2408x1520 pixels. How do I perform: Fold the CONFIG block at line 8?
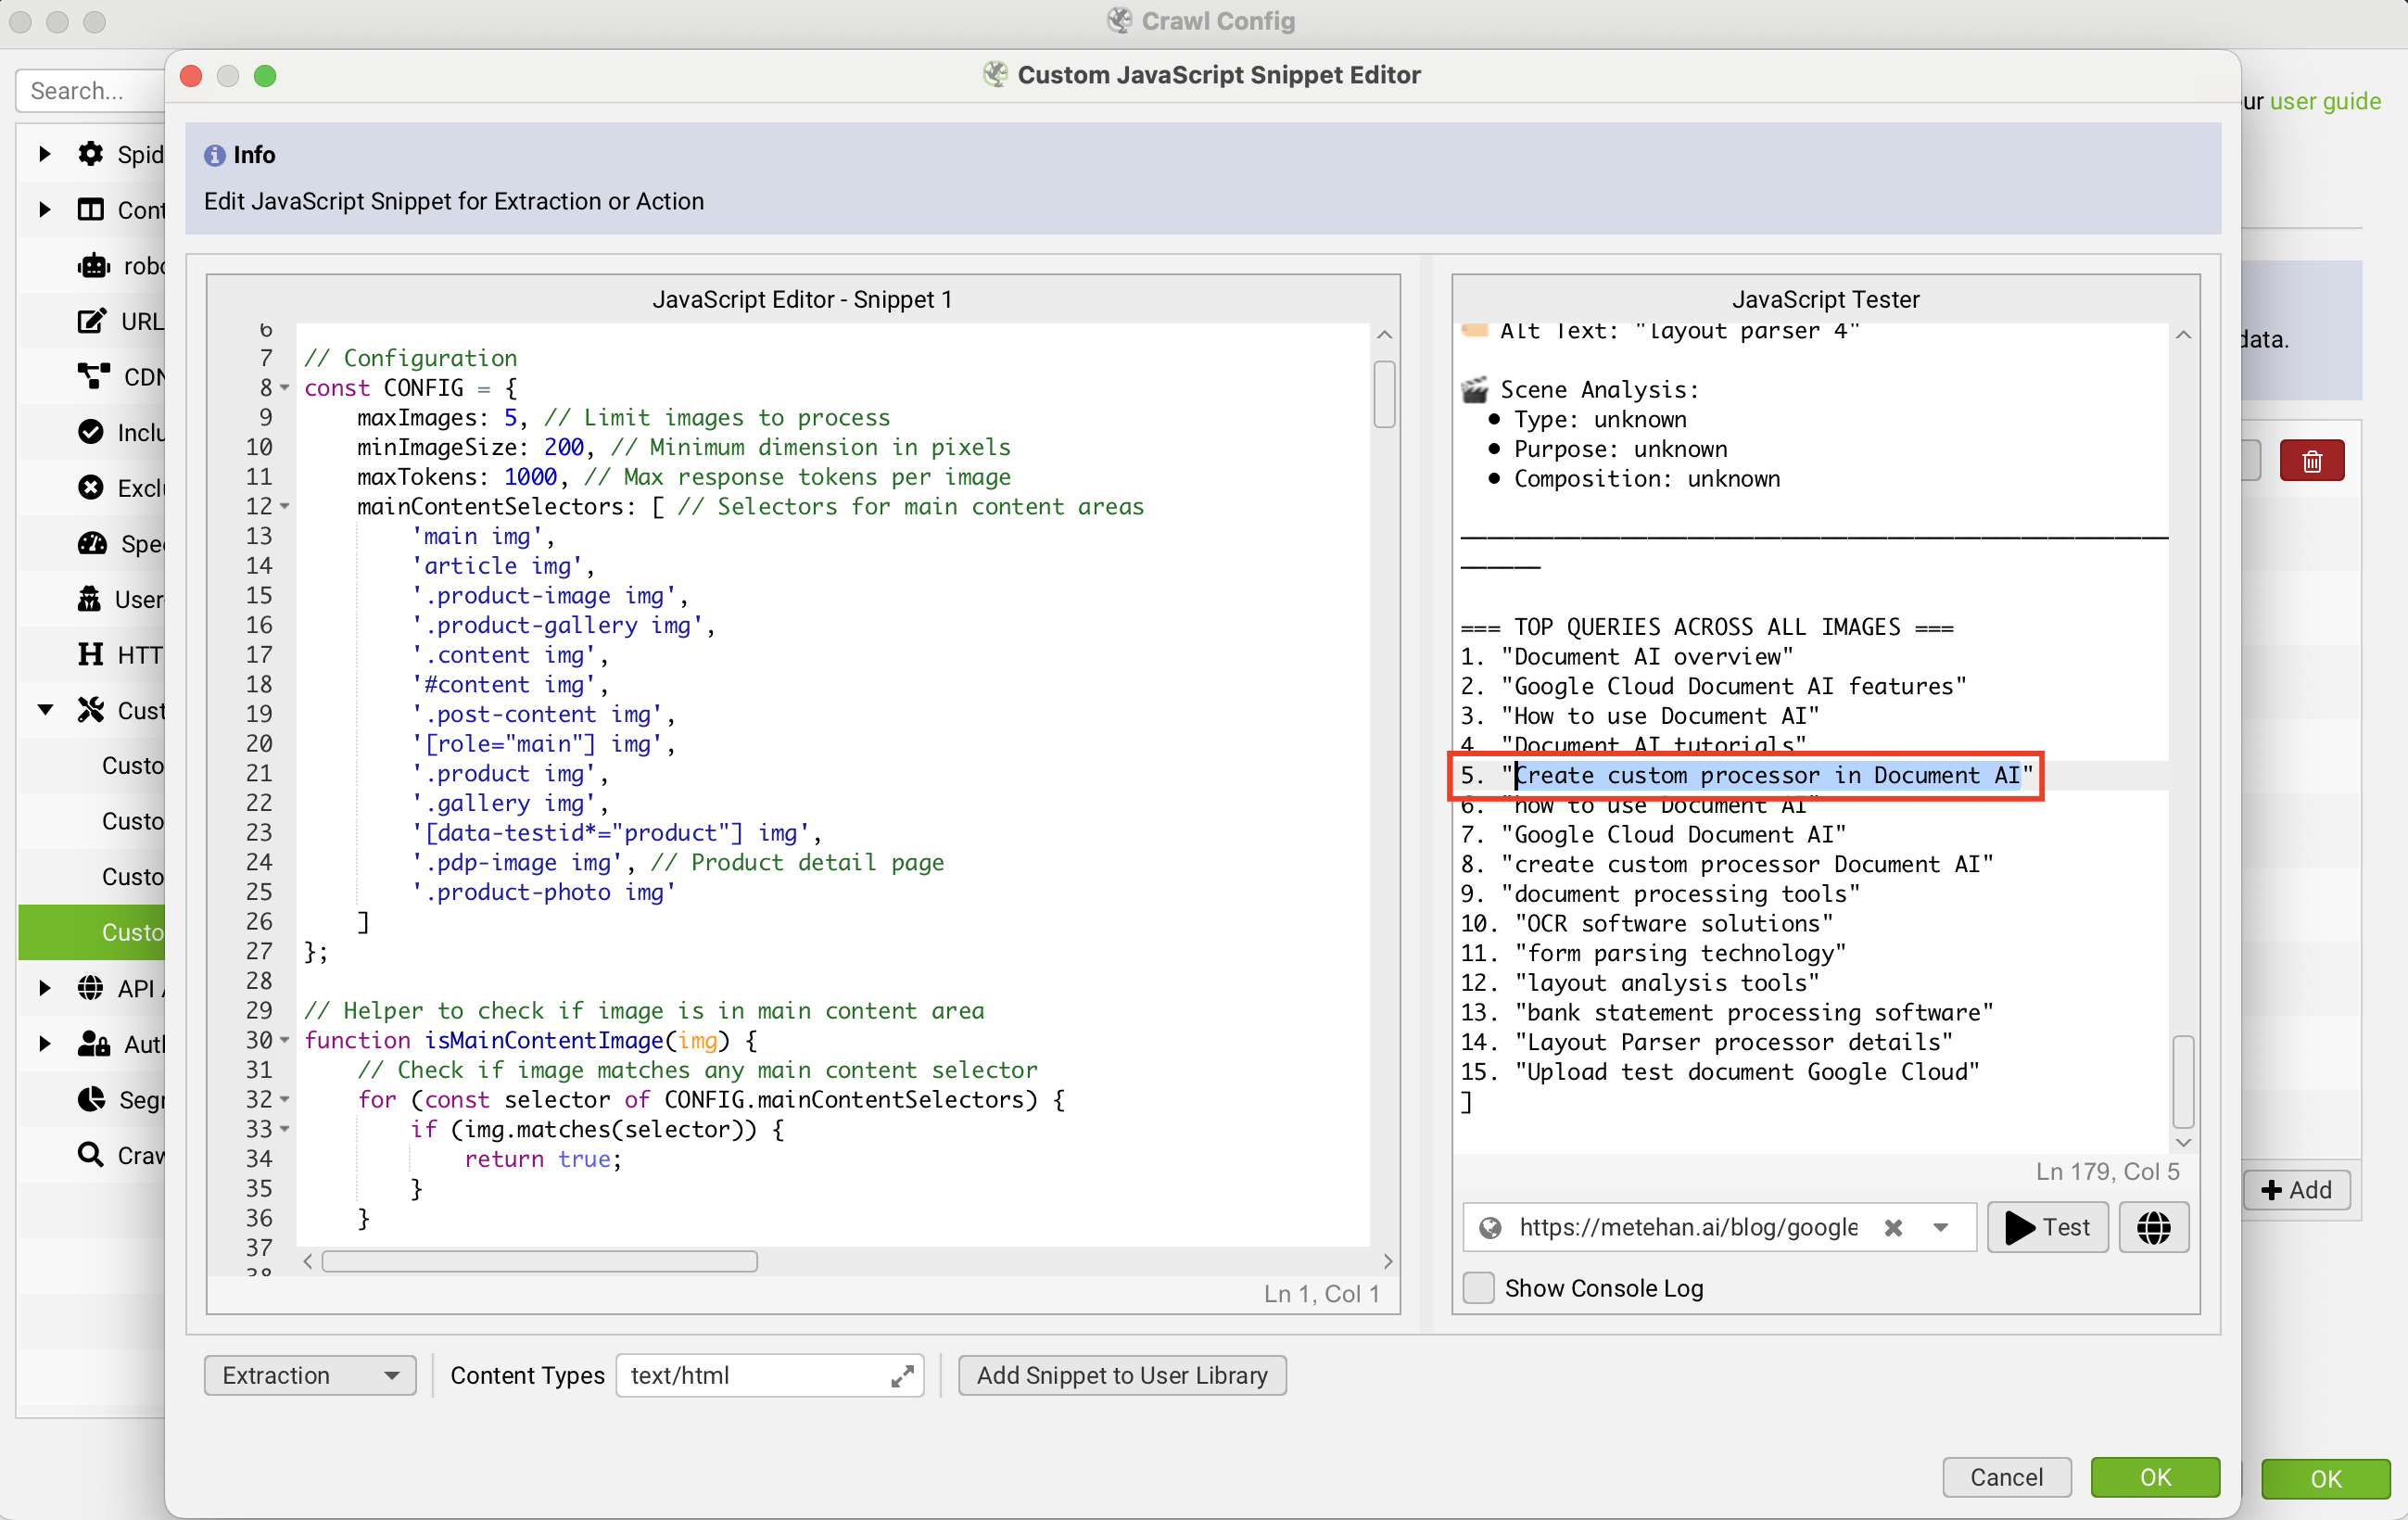(285, 388)
